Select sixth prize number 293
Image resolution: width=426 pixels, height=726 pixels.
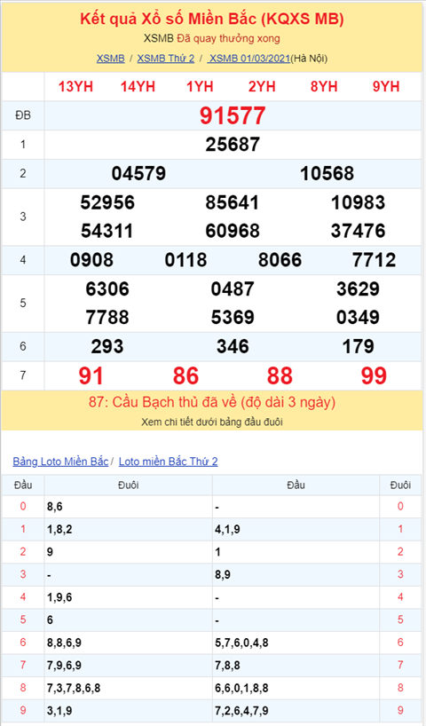107,346
